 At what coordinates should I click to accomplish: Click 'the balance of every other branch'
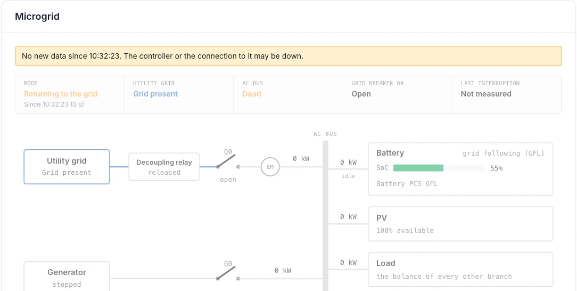444,276
